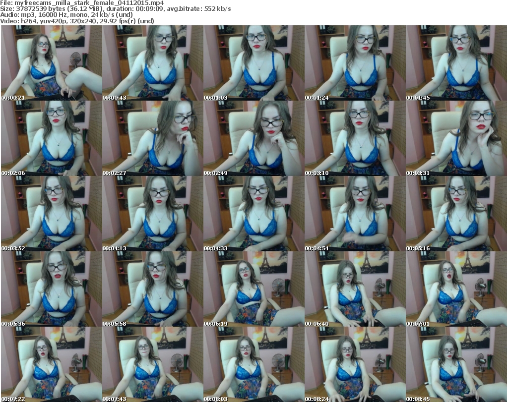Image resolution: width=508 pixels, height=402 pixels.
Task: Click the frame timestamped 00:03:10
Action: pyautogui.click(x=355, y=138)
